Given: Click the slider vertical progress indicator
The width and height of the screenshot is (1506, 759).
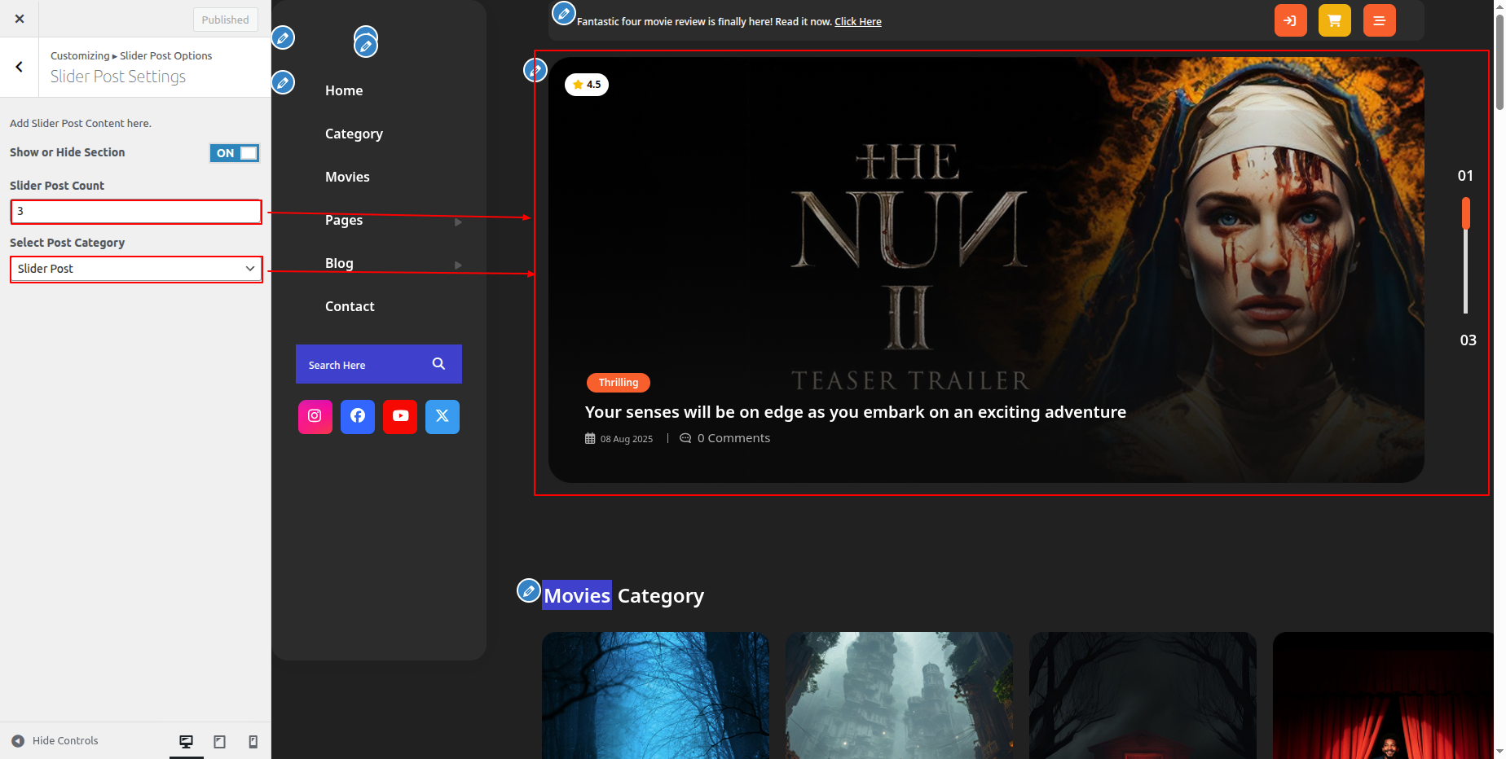Looking at the screenshot, I should 1465,256.
